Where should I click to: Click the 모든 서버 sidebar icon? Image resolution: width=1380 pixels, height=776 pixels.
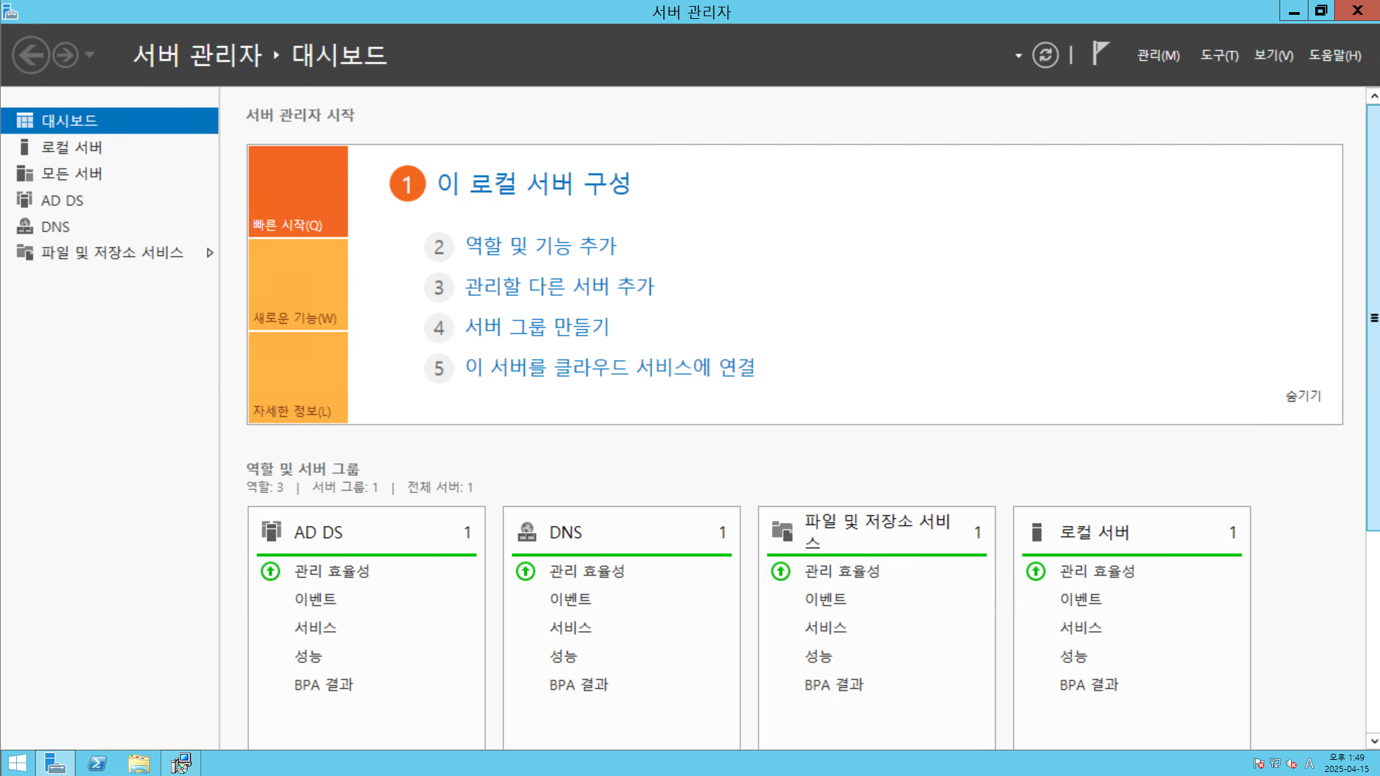(x=25, y=173)
